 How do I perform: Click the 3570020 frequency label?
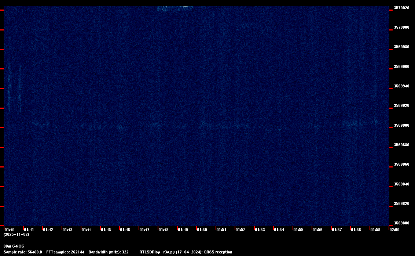point(401,8)
